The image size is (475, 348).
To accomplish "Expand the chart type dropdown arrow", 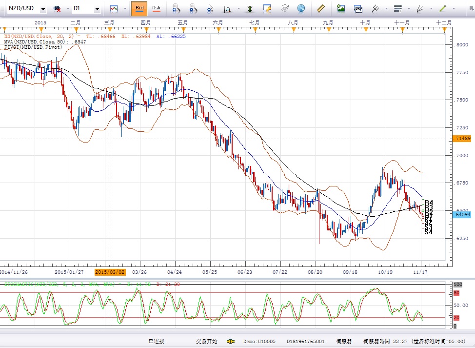I will point(124,9).
